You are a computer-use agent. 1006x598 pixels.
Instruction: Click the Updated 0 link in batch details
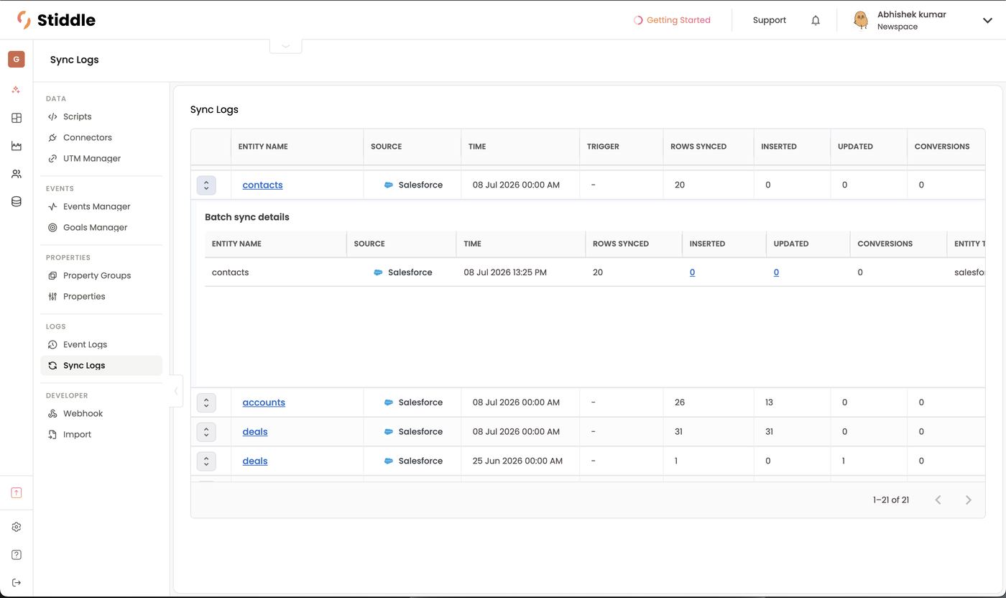(x=776, y=272)
